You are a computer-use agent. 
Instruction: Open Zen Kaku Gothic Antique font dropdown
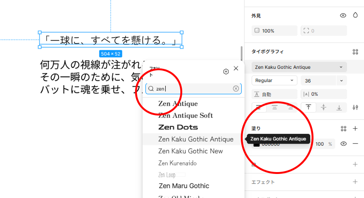point(299,67)
